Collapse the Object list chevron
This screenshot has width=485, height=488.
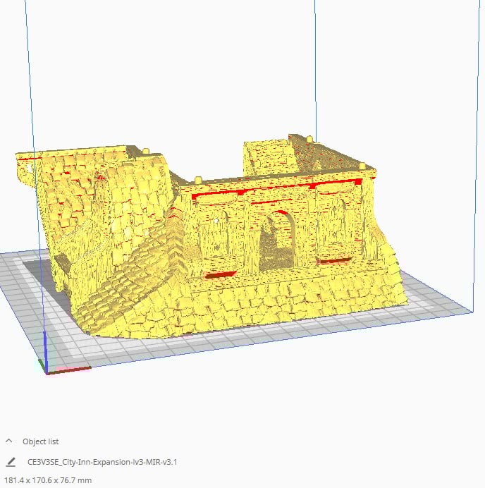click(x=8, y=441)
